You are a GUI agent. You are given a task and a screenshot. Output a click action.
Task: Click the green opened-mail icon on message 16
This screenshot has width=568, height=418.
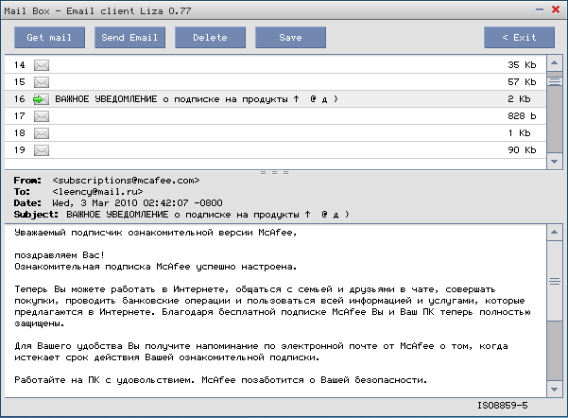42,99
